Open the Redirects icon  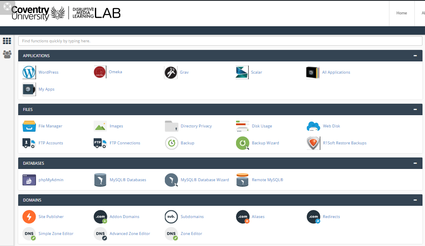[x=313, y=217]
